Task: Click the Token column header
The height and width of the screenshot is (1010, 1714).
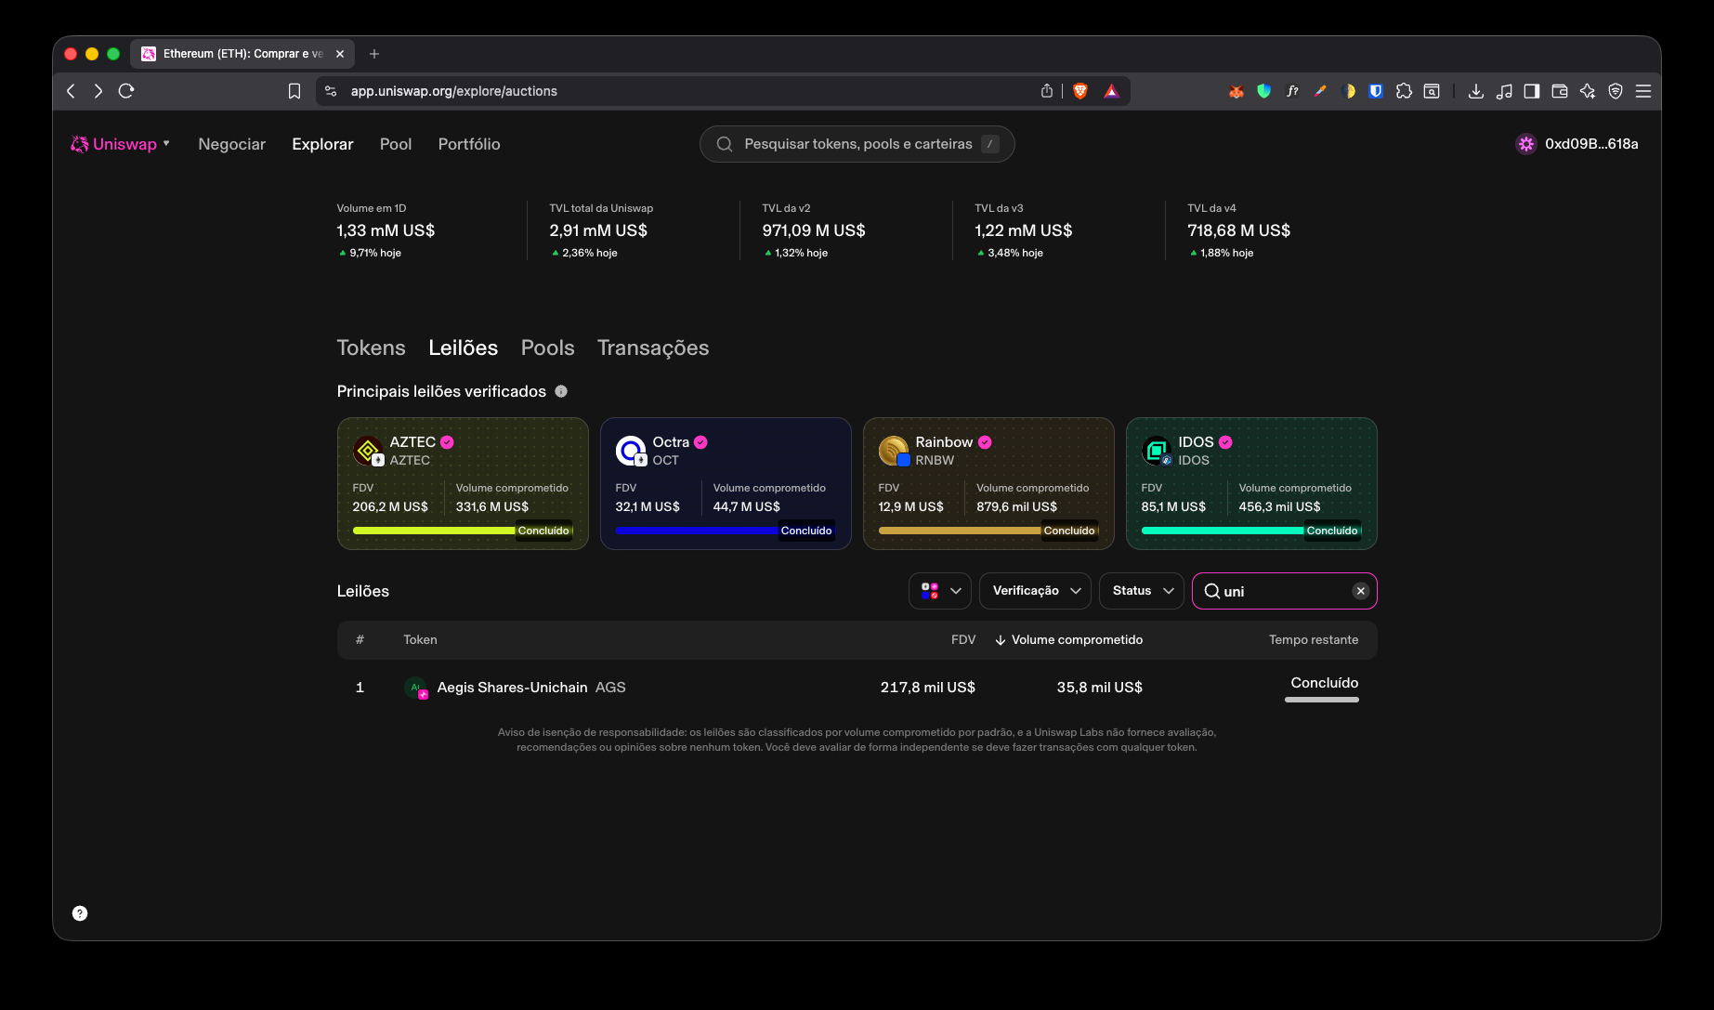Action: tap(420, 639)
